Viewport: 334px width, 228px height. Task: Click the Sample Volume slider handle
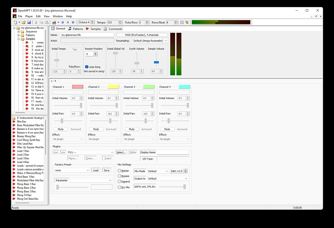(156, 62)
